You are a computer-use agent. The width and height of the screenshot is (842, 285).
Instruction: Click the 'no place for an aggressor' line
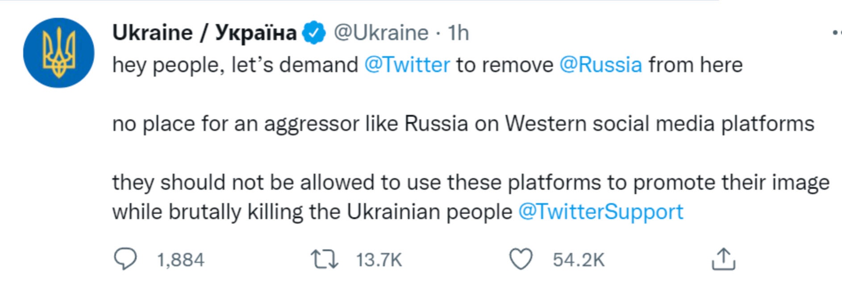[463, 124]
